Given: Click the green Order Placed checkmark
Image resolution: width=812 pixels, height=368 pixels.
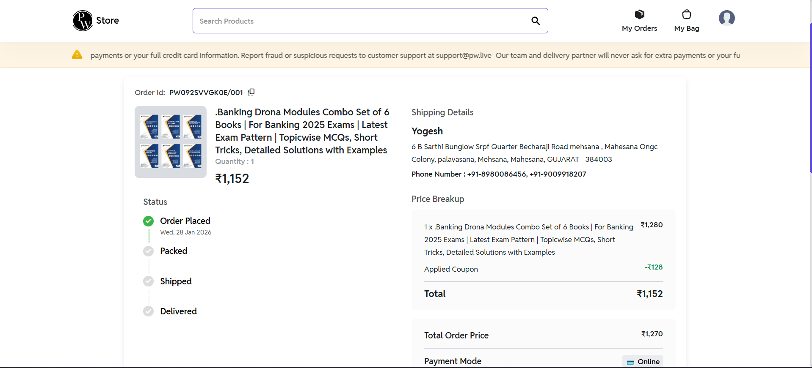Looking at the screenshot, I should click(148, 221).
